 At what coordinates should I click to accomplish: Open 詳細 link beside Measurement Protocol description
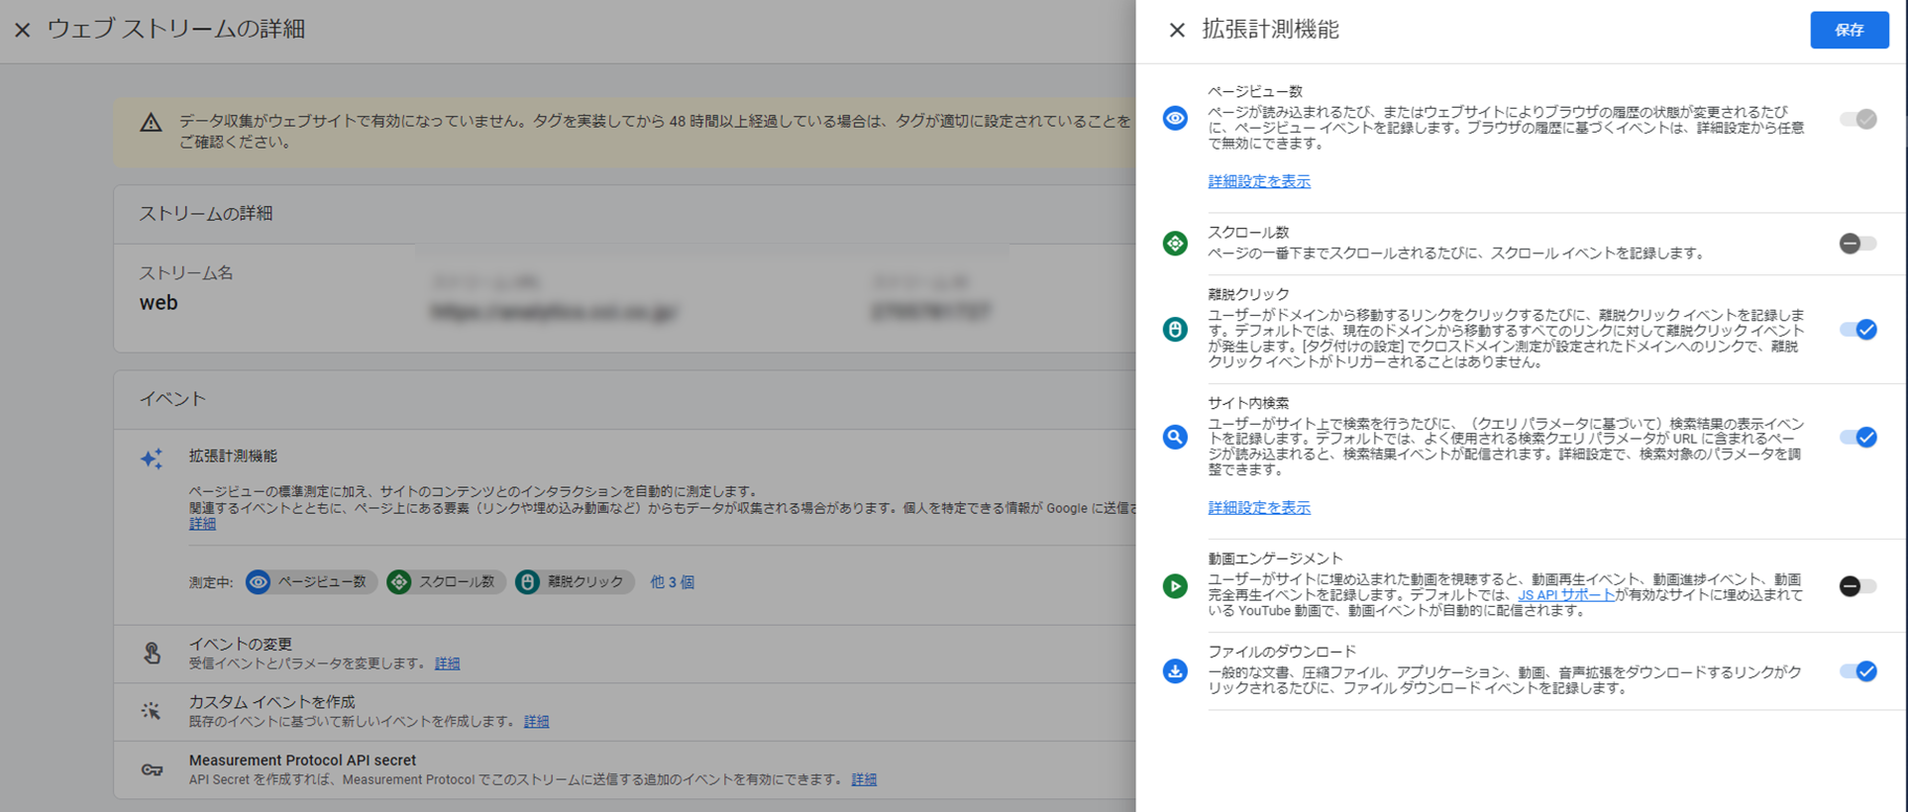(x=864, y=780)
